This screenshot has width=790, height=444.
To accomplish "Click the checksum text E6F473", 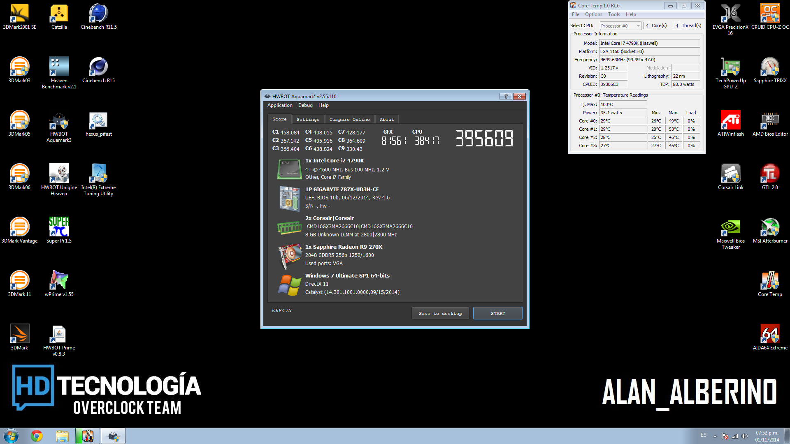I will (x=281, y=310).
